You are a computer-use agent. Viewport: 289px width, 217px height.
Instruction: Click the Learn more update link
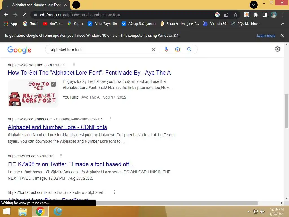pyautogui.click(x=266, y=35)
